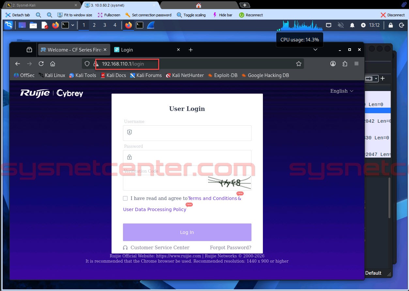Click Firefox recent browsing view icon
This screenshot has height=291, width=409.
click(x=29, y=50)
